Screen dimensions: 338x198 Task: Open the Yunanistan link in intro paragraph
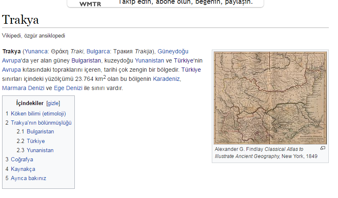pyautogui.click(x=150, y=60)
